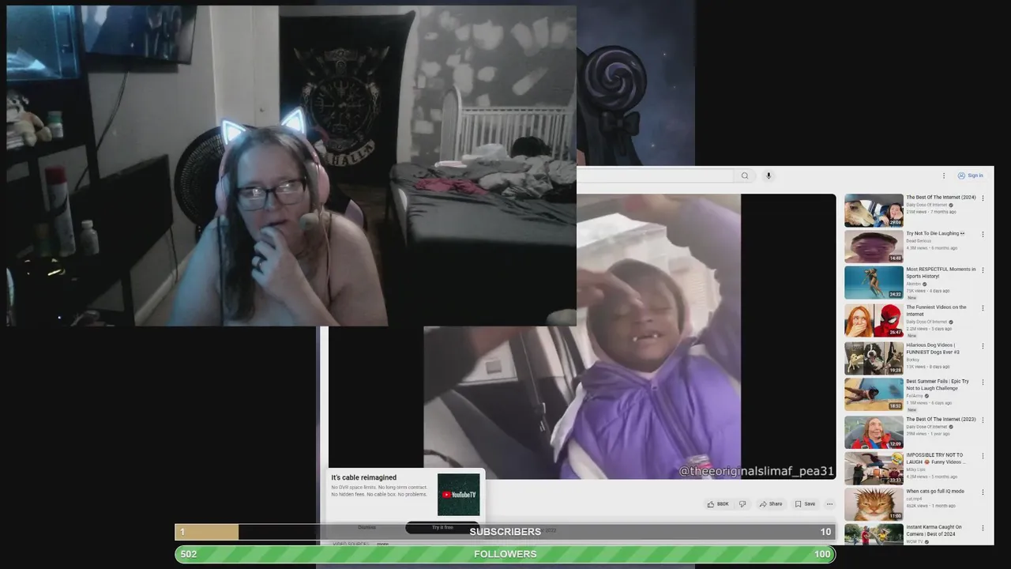Image resolution: width=1011 pixels, height=569 pixels.
Task: Start voice search with the microphone icon
Action: click(x=768, y=175)
